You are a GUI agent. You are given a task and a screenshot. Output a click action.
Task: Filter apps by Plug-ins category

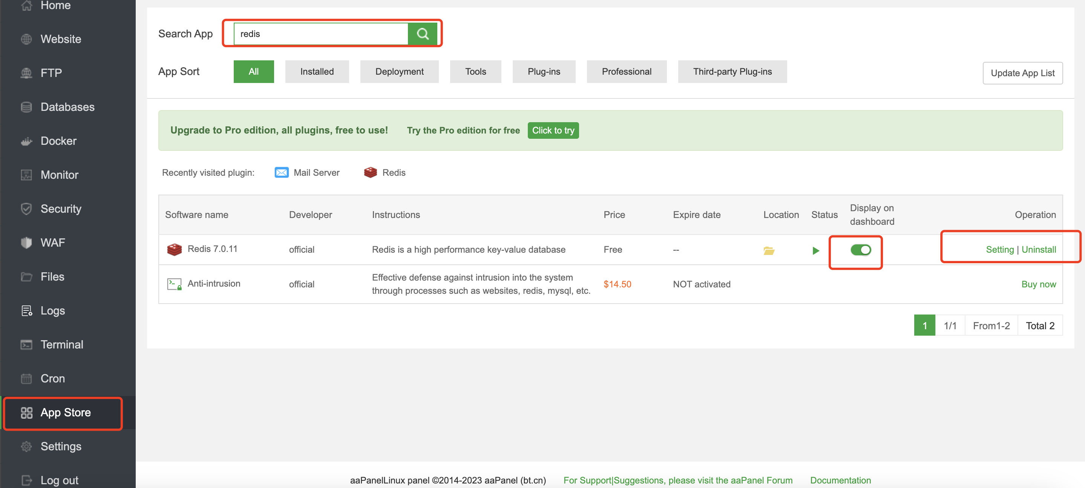click(543, 72)
